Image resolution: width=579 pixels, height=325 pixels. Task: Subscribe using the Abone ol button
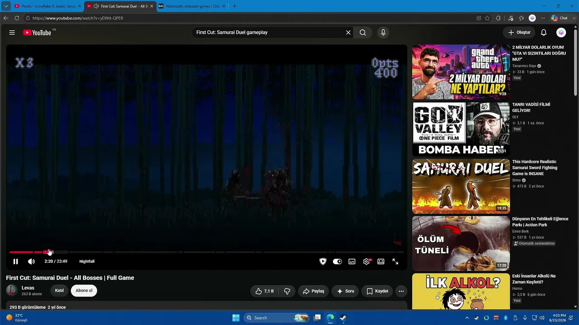pyautogui.click(x=84, y=291)
